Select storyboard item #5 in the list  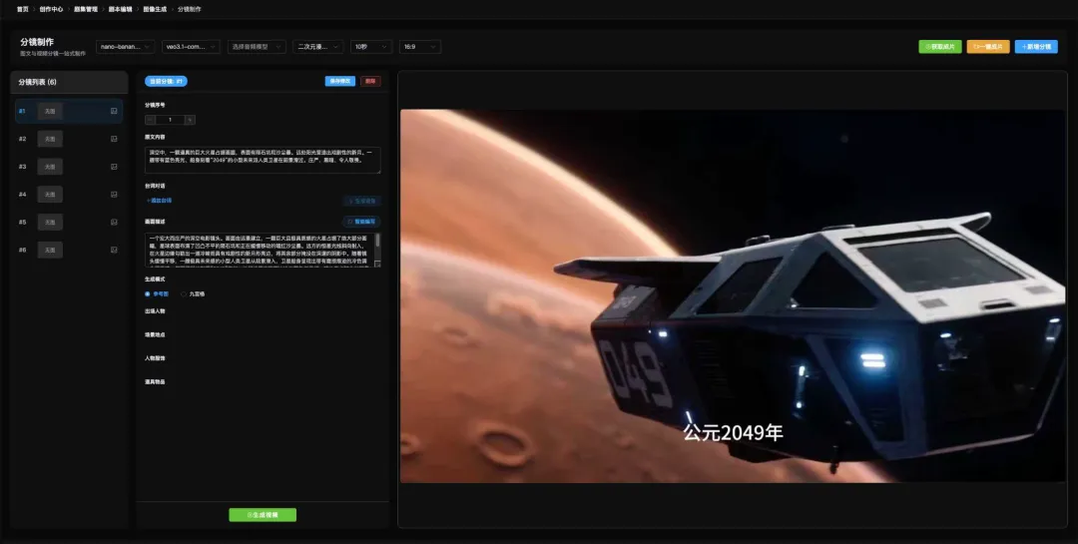coord(69,223)
